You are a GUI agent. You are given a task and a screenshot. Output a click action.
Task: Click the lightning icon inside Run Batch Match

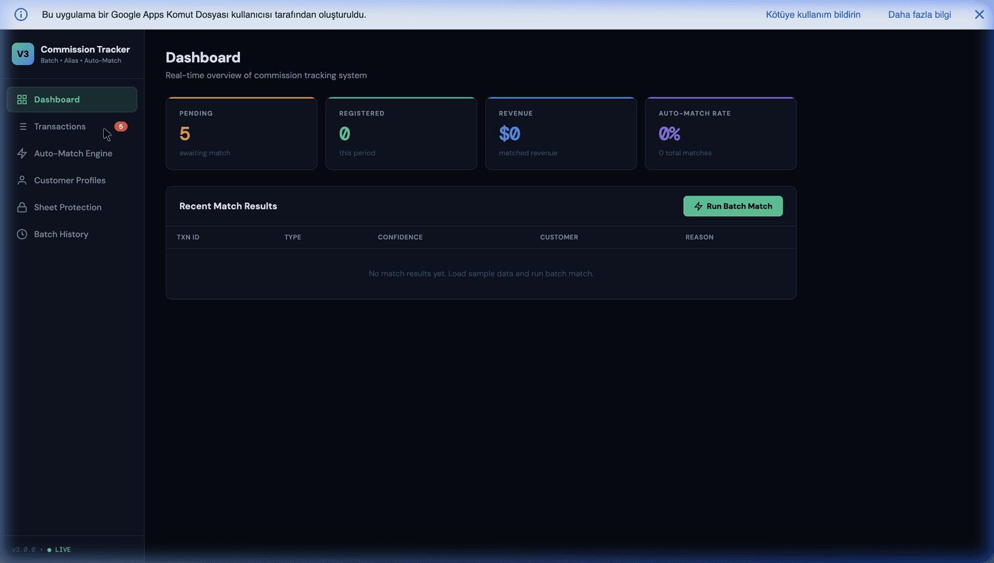click(698, 206)
